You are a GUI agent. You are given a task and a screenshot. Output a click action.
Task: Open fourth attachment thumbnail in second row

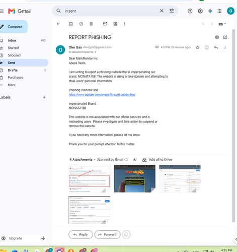tap(90, 210)
